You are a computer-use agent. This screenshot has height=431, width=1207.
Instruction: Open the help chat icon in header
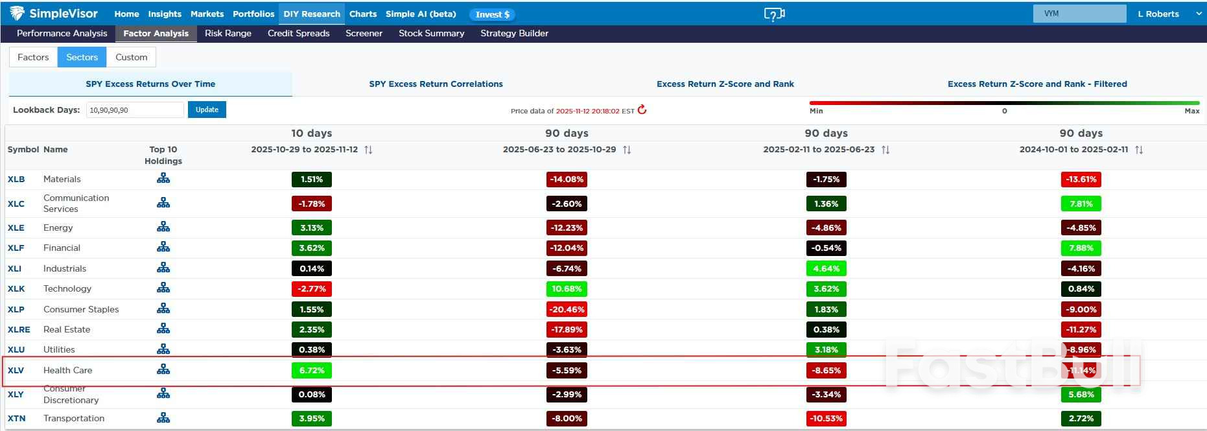tap(774, 14)
